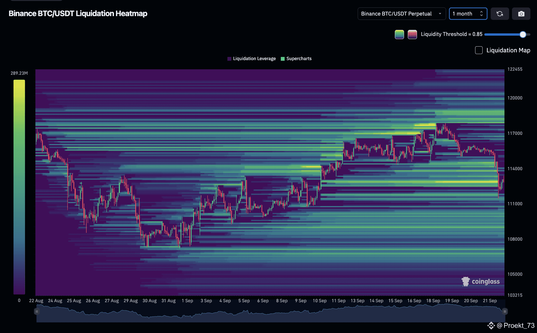
Task: Click the 103215 bottom price label
Action: 515,295
